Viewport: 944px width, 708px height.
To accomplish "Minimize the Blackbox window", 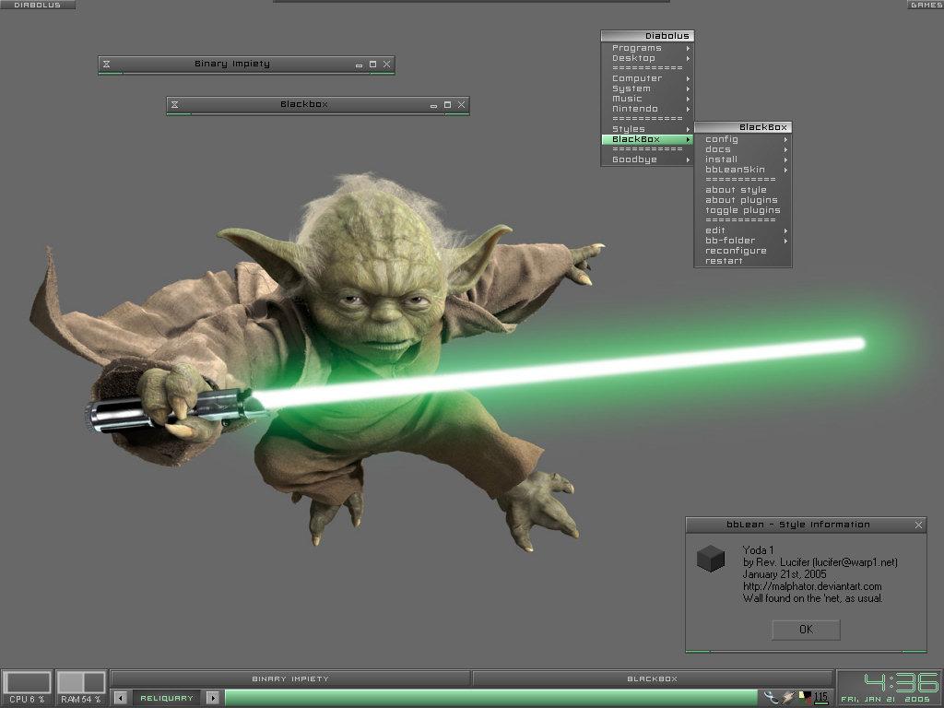I will [x=433, y=105].
